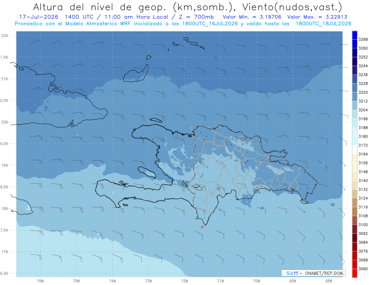
Task: Click the 3252 legend value
Action: tap(363, 57)
